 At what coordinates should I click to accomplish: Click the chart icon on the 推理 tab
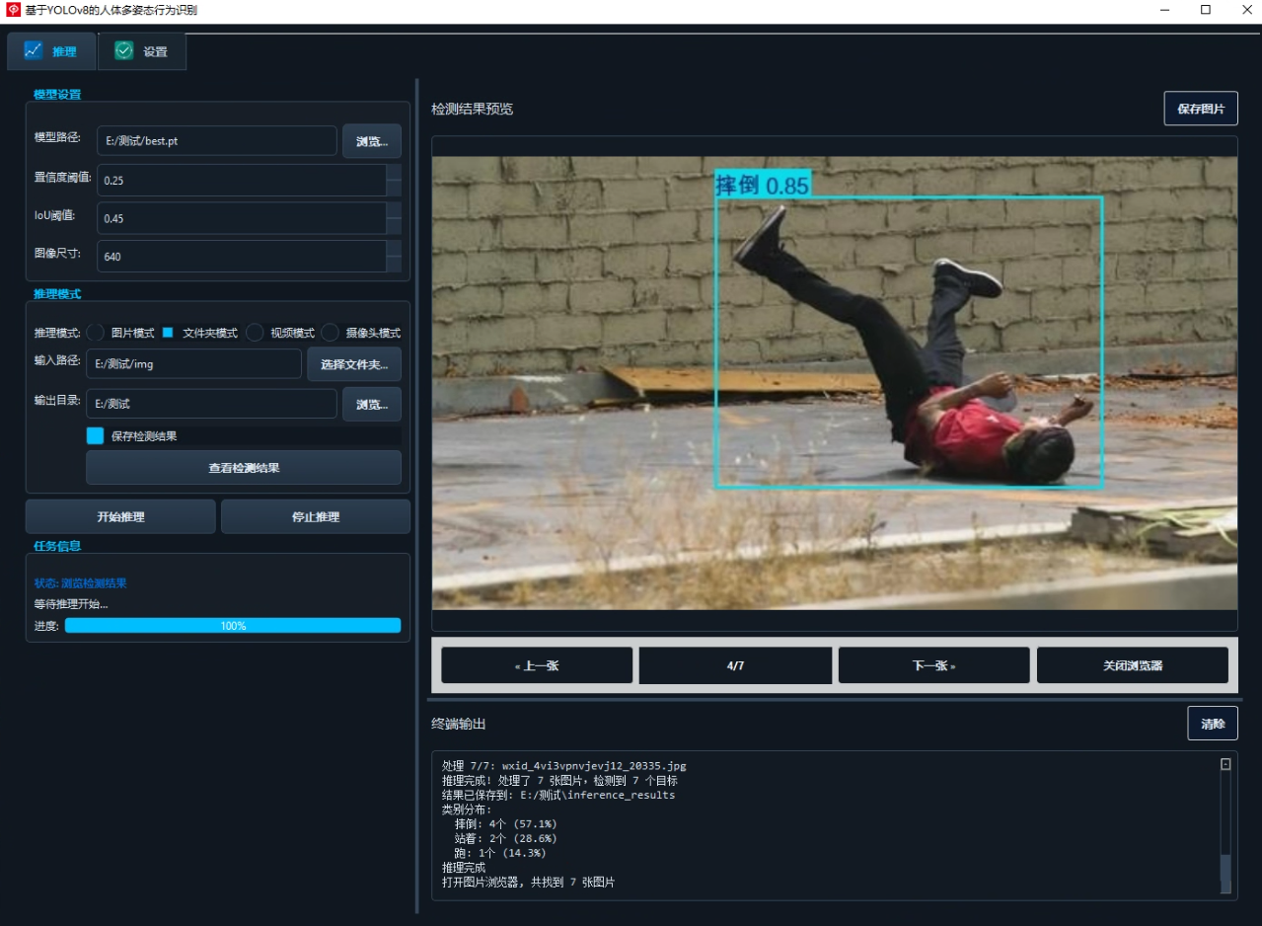[34, 50]
